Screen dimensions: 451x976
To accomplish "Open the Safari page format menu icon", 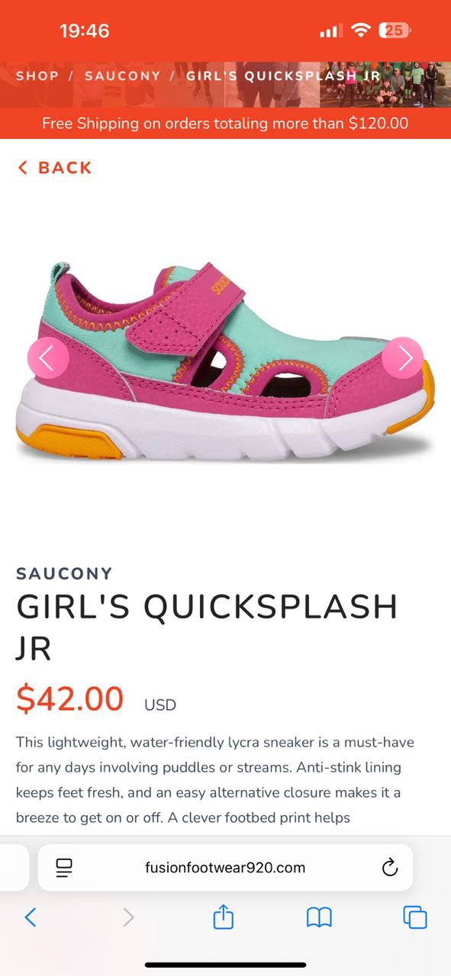I will (64, 868).
